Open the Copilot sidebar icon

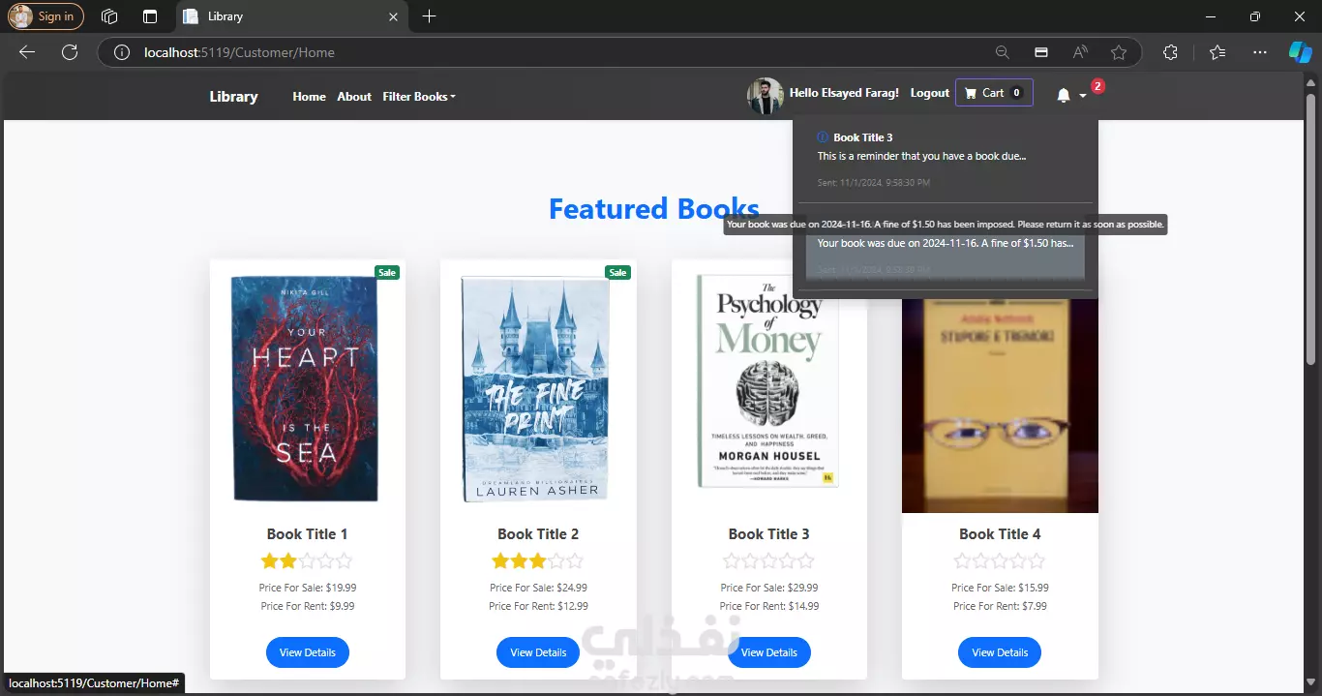point(1300,52)
